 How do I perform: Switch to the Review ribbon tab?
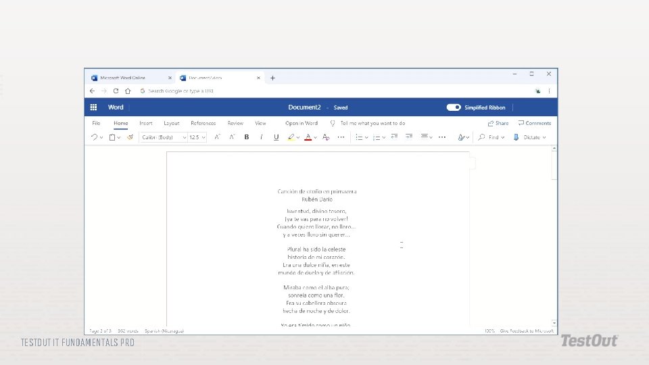[x=235, y=123]
